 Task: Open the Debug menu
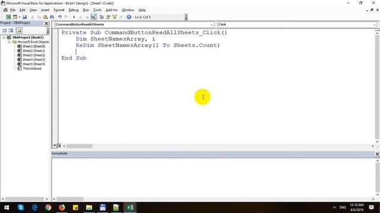(x=74, y=10)
